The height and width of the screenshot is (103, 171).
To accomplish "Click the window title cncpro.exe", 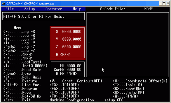I will point(30,3).
